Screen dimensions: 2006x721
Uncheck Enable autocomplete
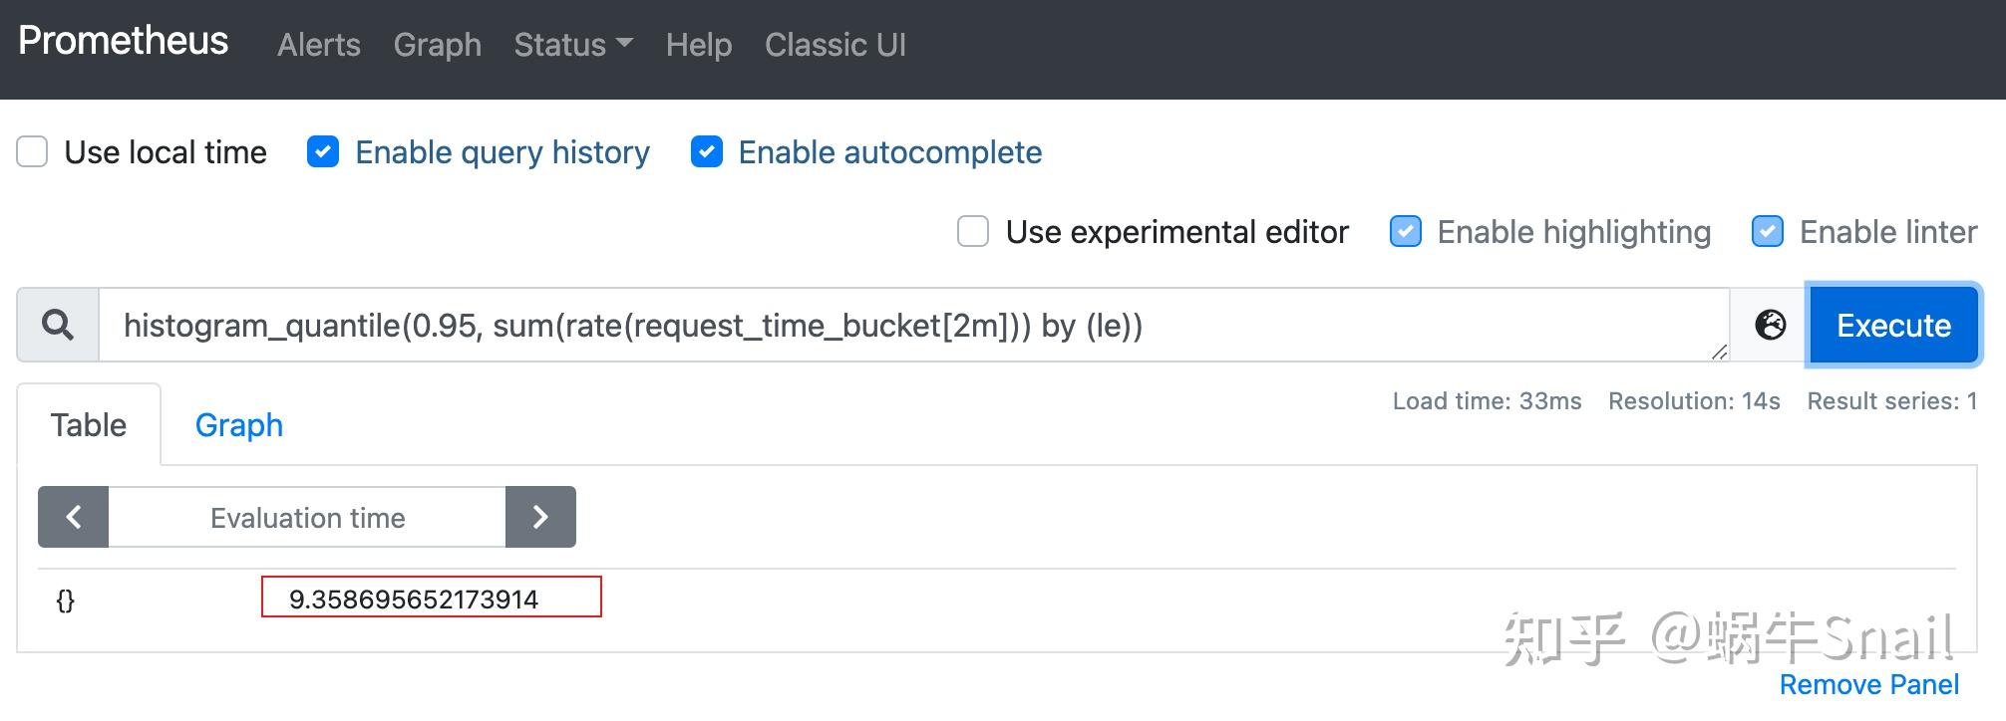coord(707,152)
